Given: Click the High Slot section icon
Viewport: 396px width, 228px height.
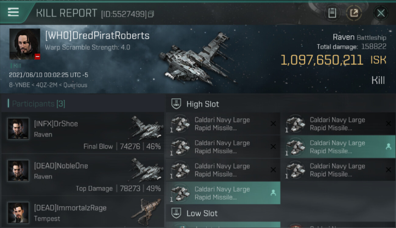Looking at the screenshot, I should click(x=176, y=104).
